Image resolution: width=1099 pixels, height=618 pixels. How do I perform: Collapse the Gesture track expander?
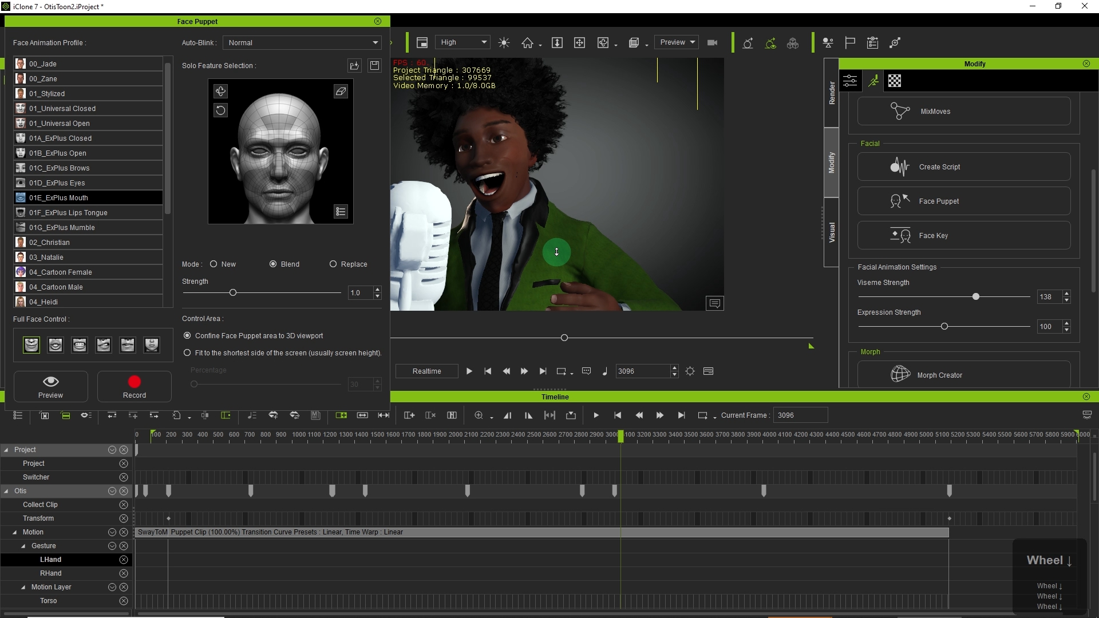[23, 546]
